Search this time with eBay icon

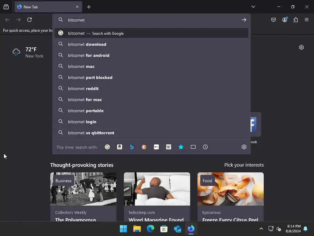(x=156, y=147)
